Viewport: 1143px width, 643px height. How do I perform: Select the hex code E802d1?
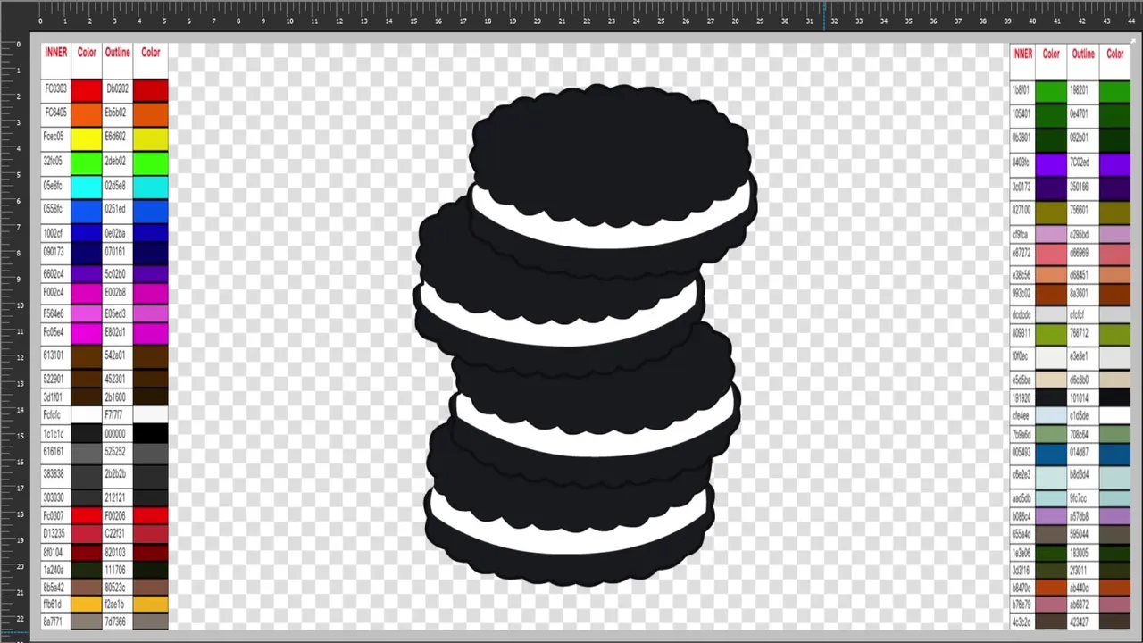click(x=115, y=332)
